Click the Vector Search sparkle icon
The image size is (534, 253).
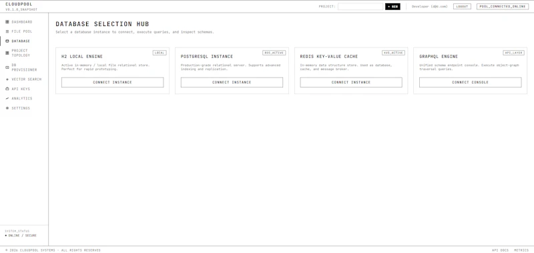(x=7, y=79)
